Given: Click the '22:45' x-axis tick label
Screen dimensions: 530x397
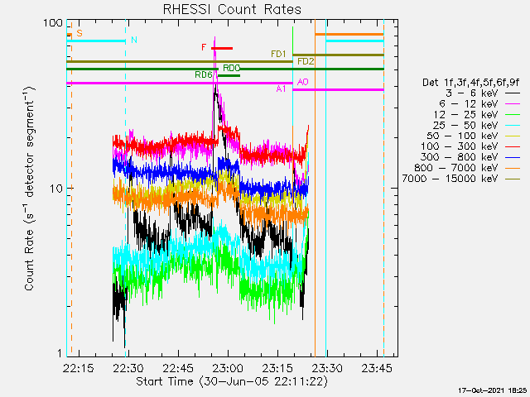Looking at the screenshot, I should pos(178,368).
